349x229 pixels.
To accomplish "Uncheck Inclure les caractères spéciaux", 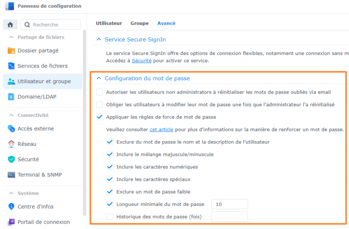I will pos(110,179).
